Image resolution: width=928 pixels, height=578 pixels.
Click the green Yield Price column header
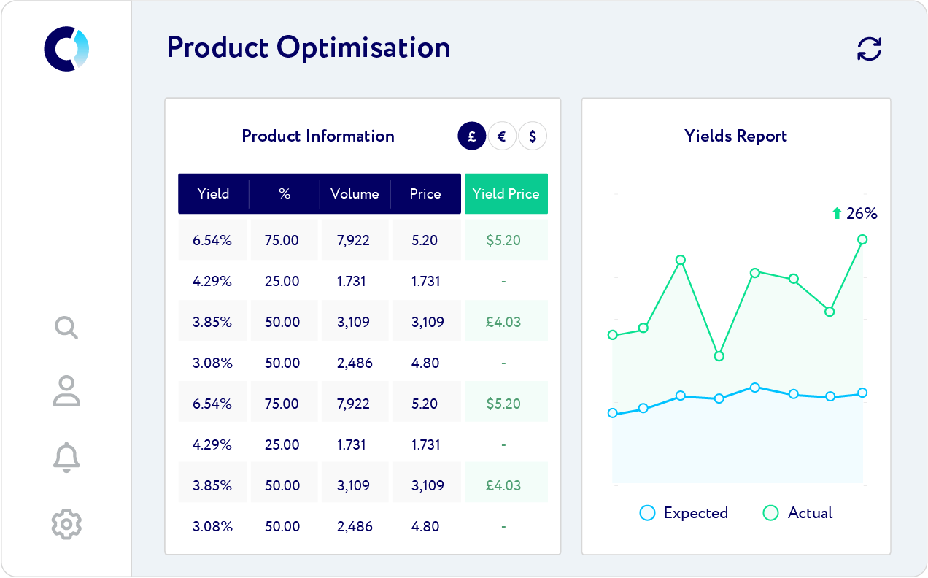pyautogui.click(x=506, y=194)
